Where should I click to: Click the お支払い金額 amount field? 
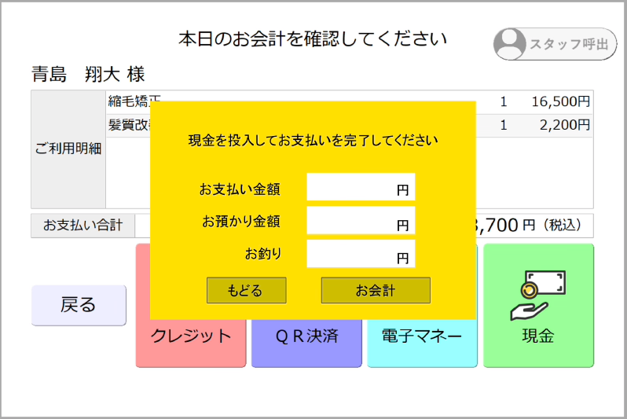coord(360,187)
